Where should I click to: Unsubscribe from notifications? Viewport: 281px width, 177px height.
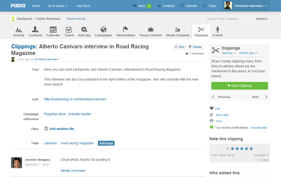pos(258,128)
